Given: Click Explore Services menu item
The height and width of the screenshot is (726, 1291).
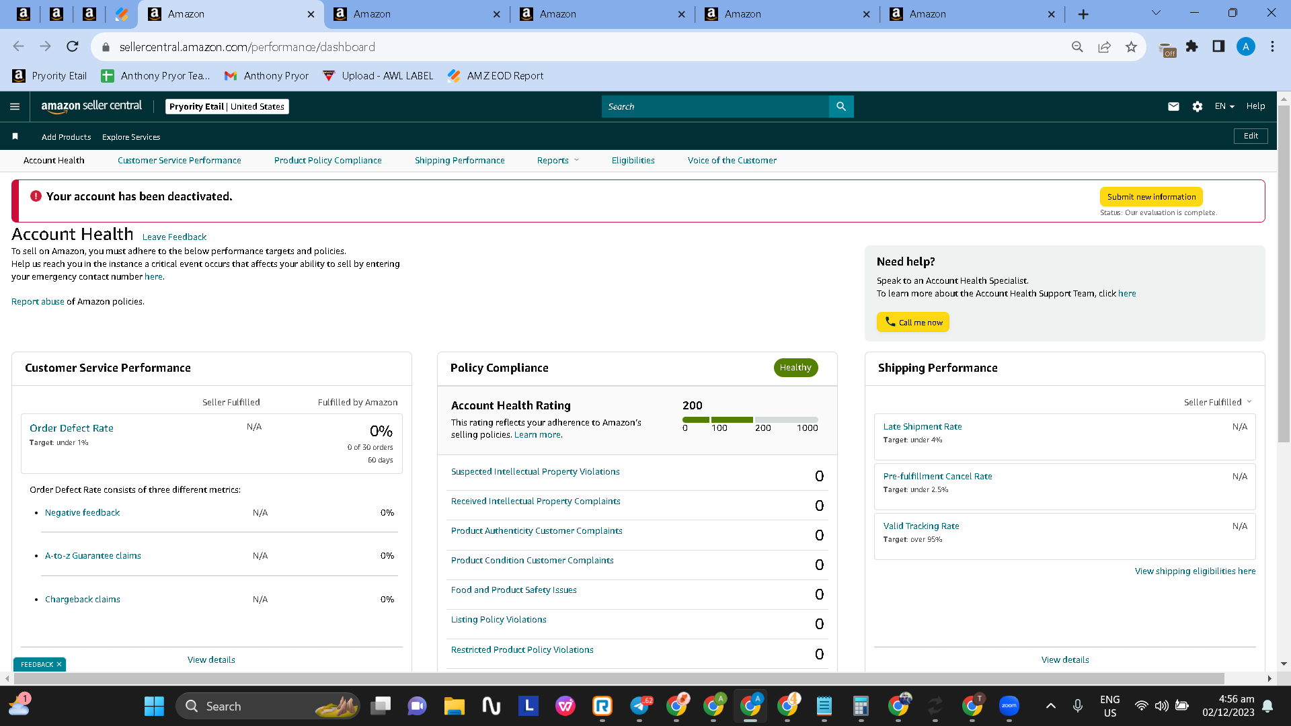Looking at the screenshot, I should coord(131,137).
